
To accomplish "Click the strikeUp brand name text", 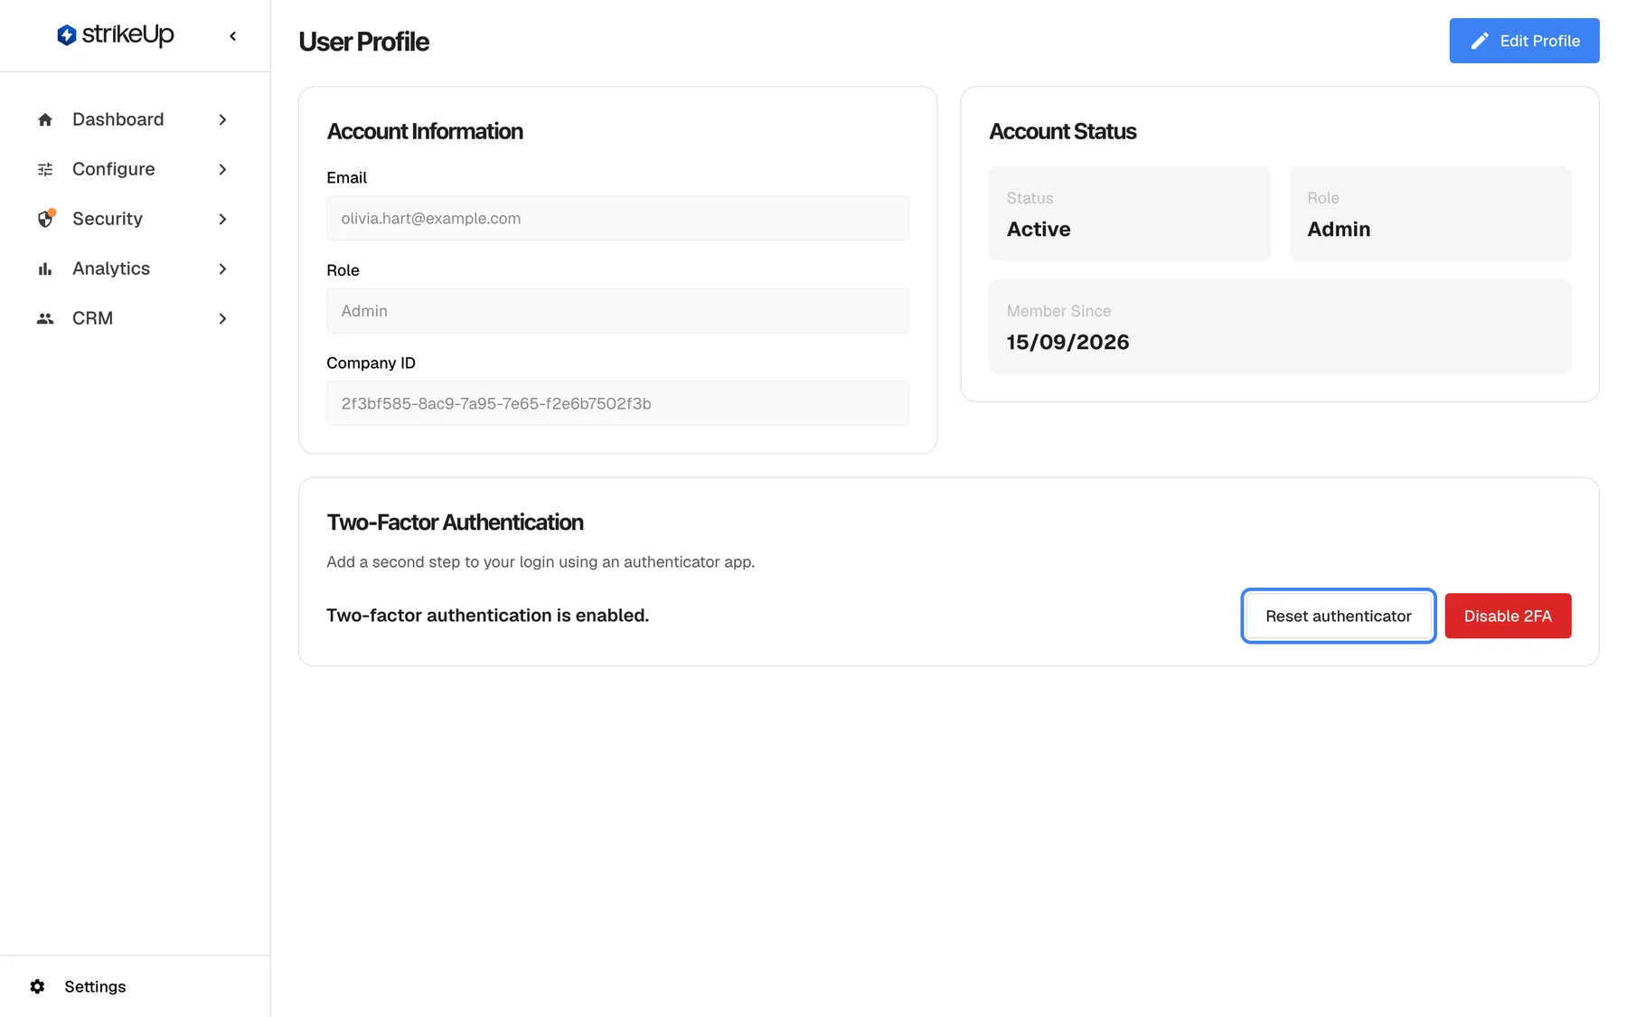I will [x=127, y=34].
